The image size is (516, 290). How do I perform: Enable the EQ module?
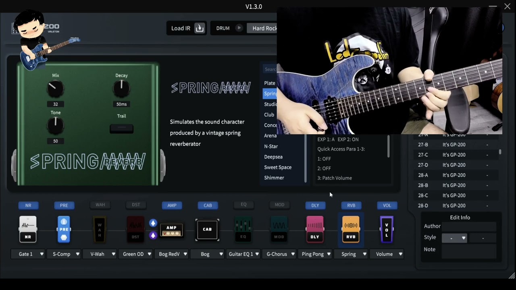tap(243, 205)
